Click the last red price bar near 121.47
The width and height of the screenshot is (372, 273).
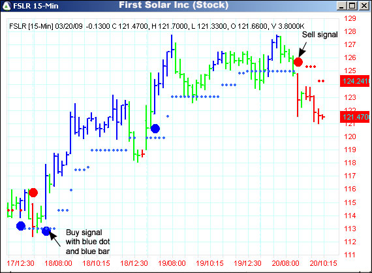pyautogui.click(x=323, y=117)
